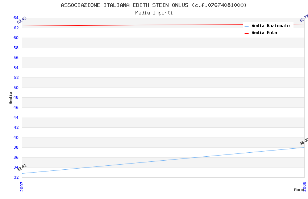
Task: Click the Anno axis title
Action: [299, 190]
